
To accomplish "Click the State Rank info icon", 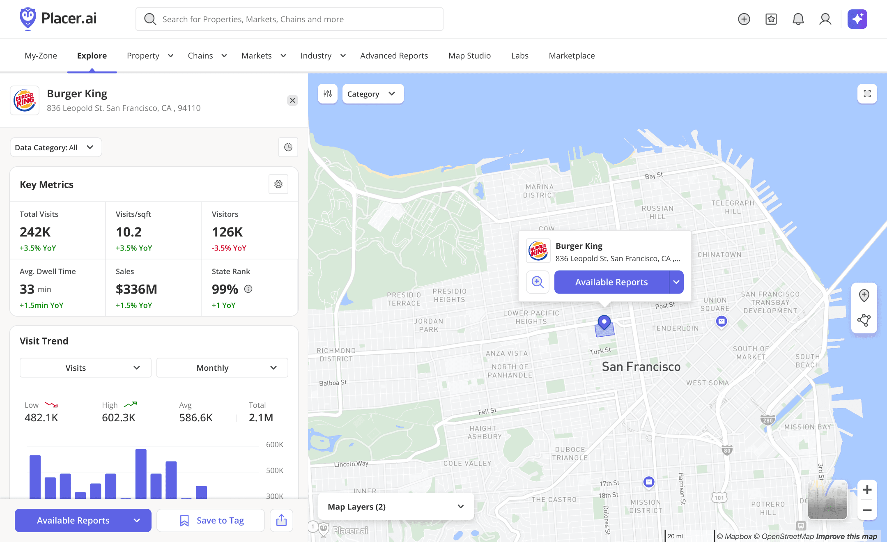I will (x=248, y=289).
